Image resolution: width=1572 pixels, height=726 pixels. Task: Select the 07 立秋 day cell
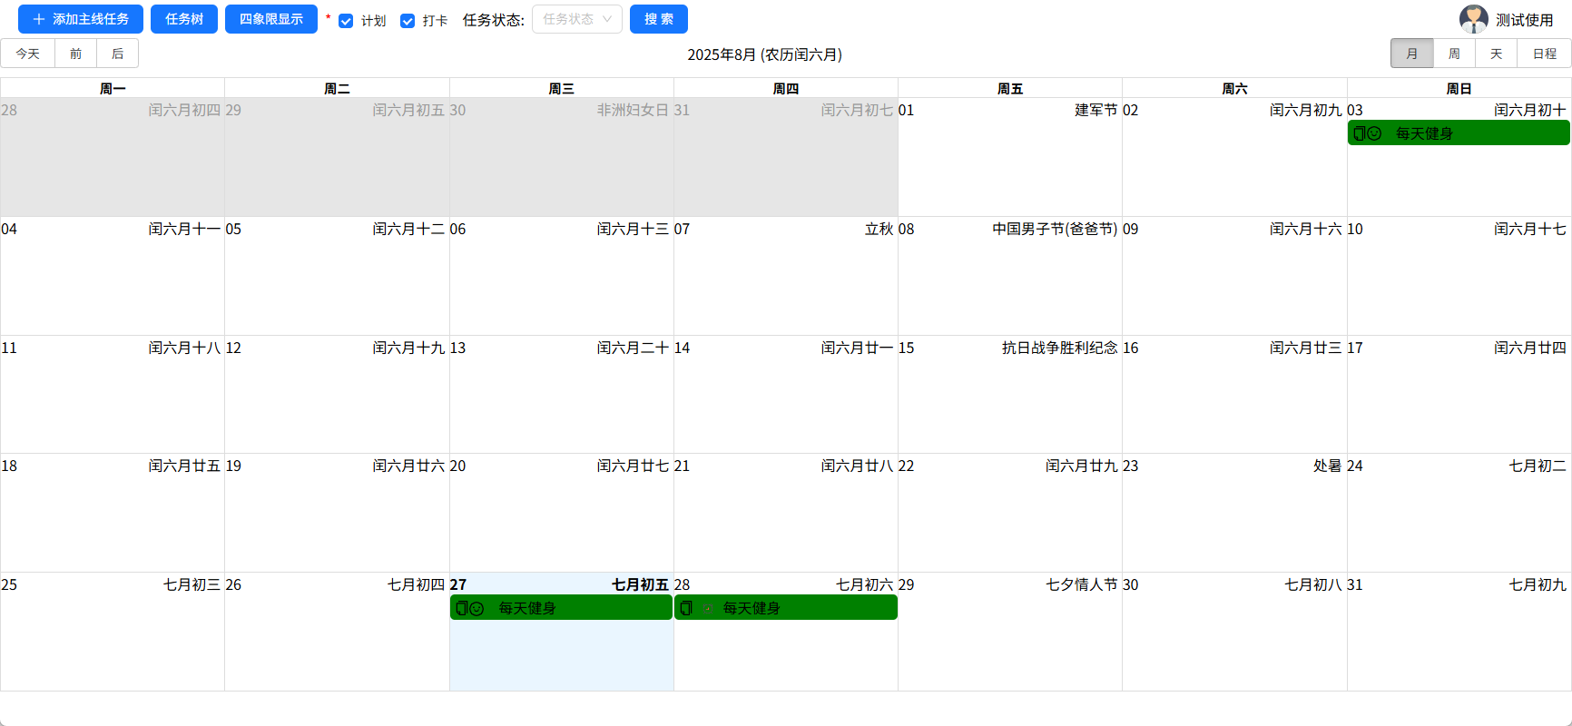pos(786,276)
